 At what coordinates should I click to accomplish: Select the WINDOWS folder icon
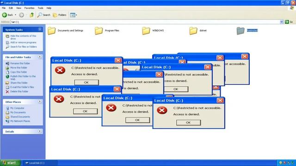click(x=146, y=31)
